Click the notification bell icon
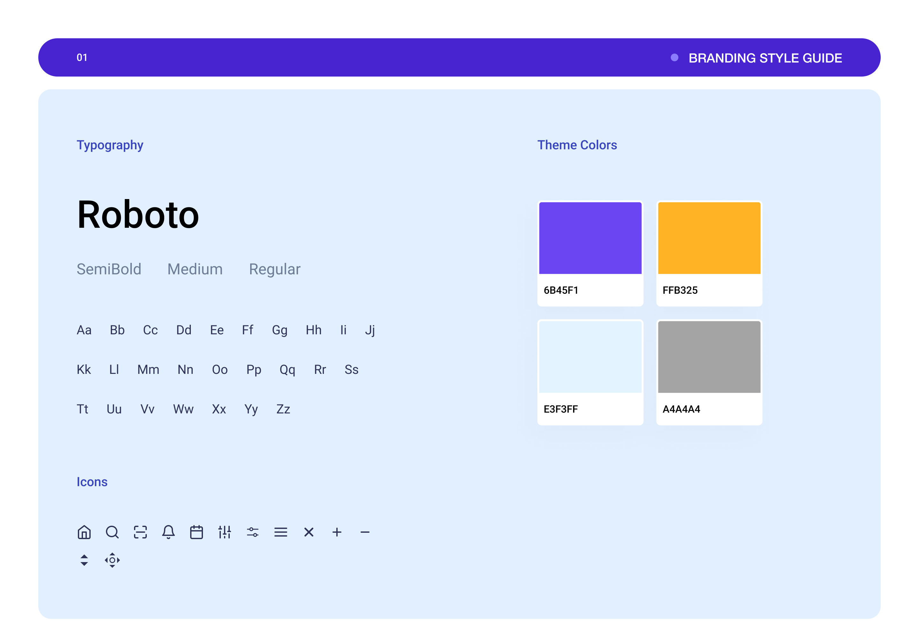Viewport: 919px width, 638px height. coord(168,532)
